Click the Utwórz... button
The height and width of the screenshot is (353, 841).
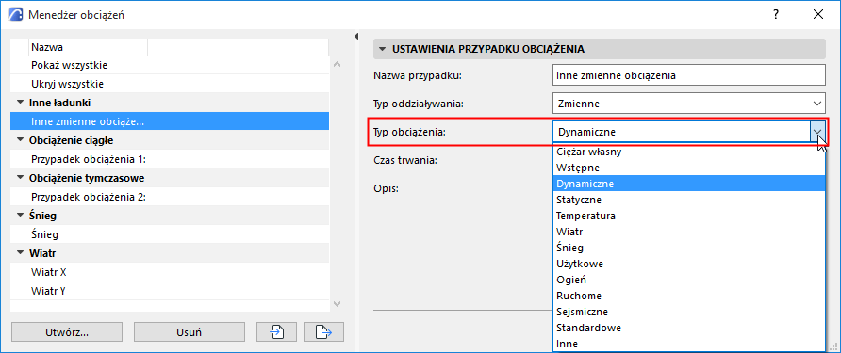(67, 331)
